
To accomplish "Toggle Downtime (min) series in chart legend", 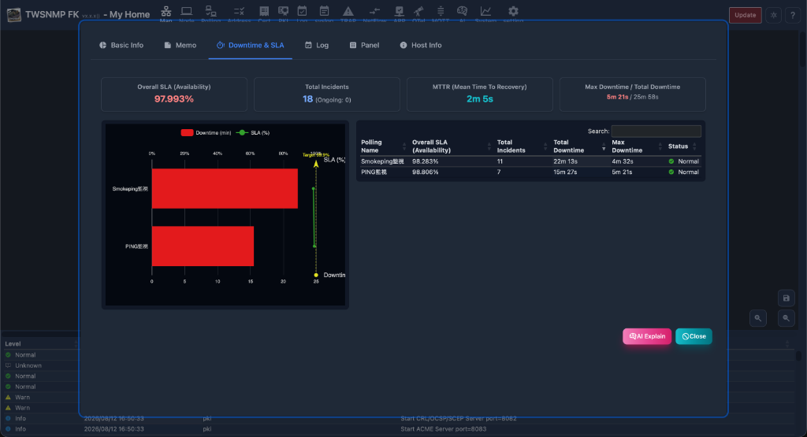I will coord(206,132).
